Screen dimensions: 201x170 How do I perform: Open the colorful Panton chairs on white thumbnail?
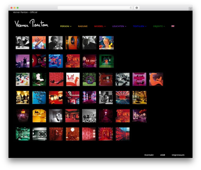coord(23,79)
